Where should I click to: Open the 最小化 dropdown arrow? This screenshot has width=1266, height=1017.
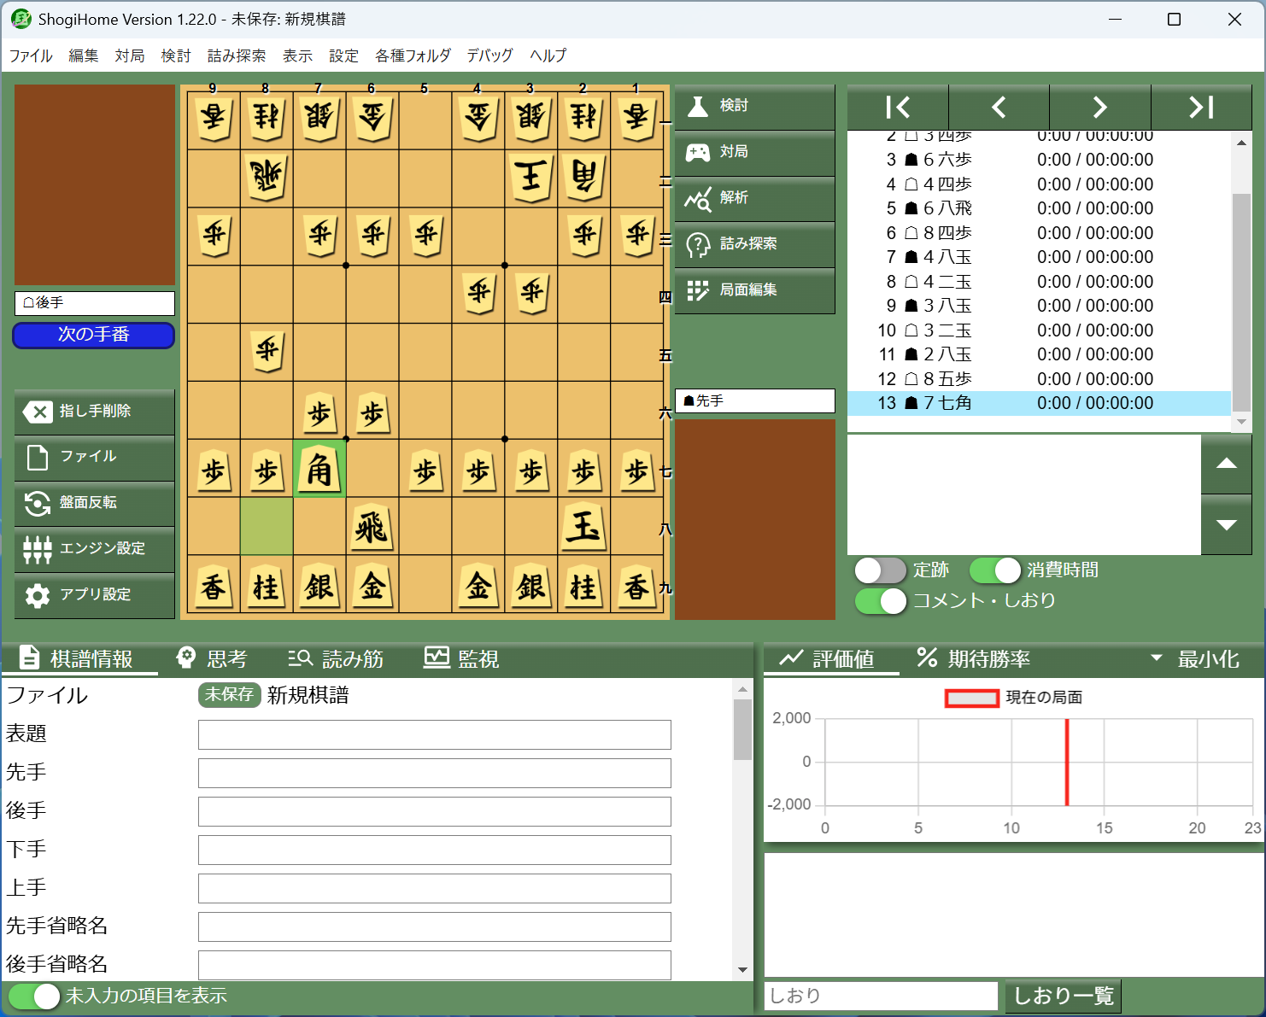coord(1158,658)
